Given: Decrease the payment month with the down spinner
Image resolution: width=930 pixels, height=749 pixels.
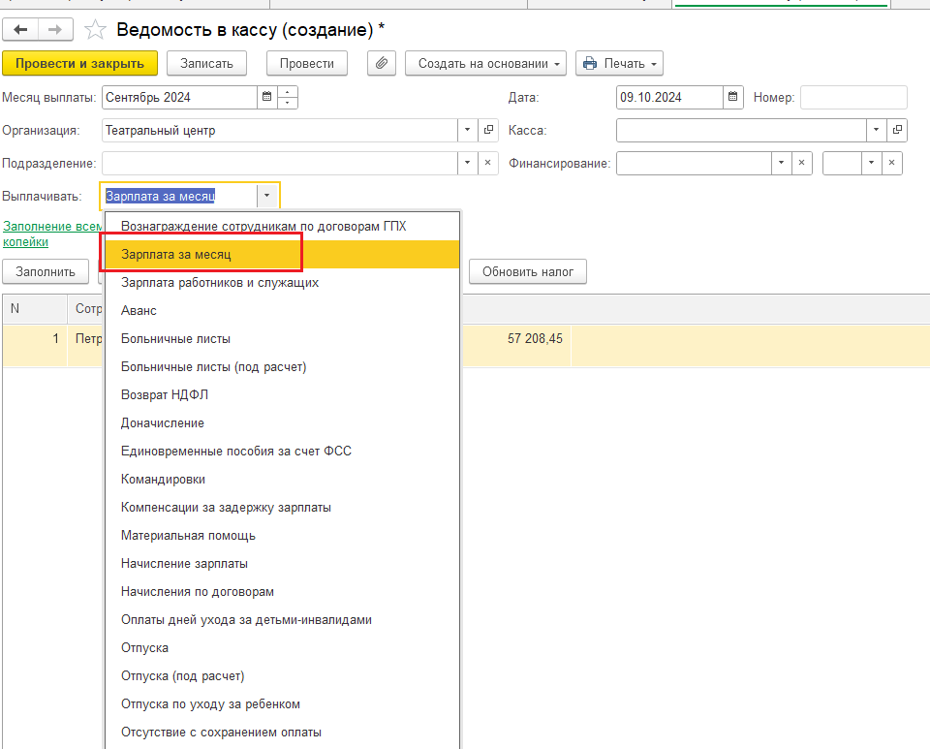Looking at the screenshot, I should pos(287,103).
